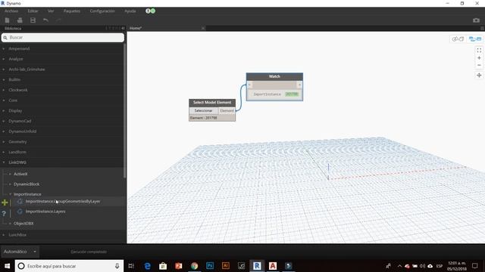
Task: Close the Home workspace tab
Action: (203, 28)
